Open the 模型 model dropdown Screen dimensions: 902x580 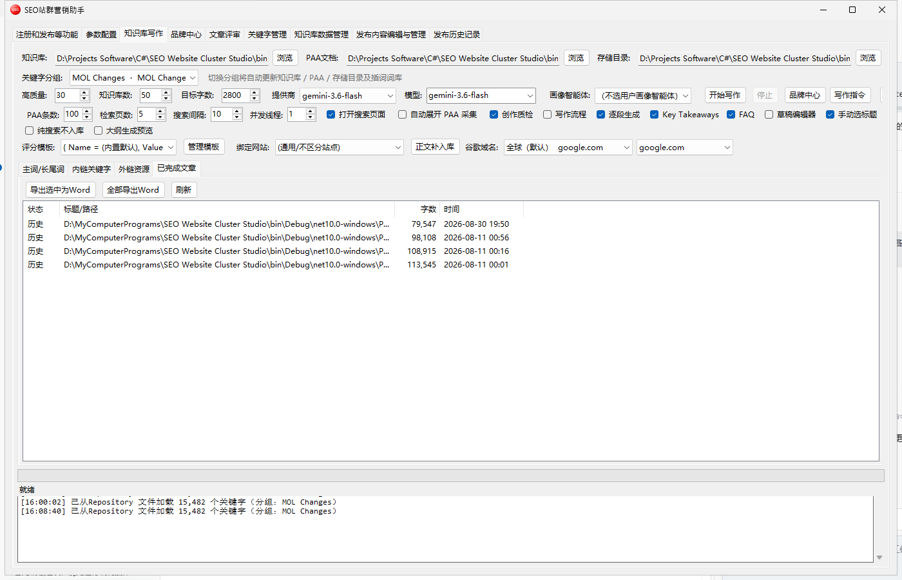[x=481, y=95]
